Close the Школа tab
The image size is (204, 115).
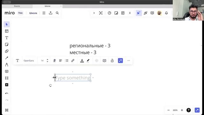[x=61, y=6]
